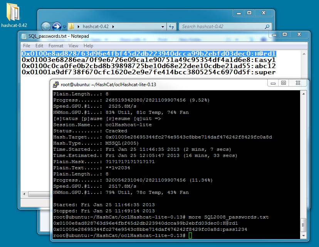319x247 pixels.
Task: Click PuTTY icon in terminal title bar
Action: [x=56, y=85]
